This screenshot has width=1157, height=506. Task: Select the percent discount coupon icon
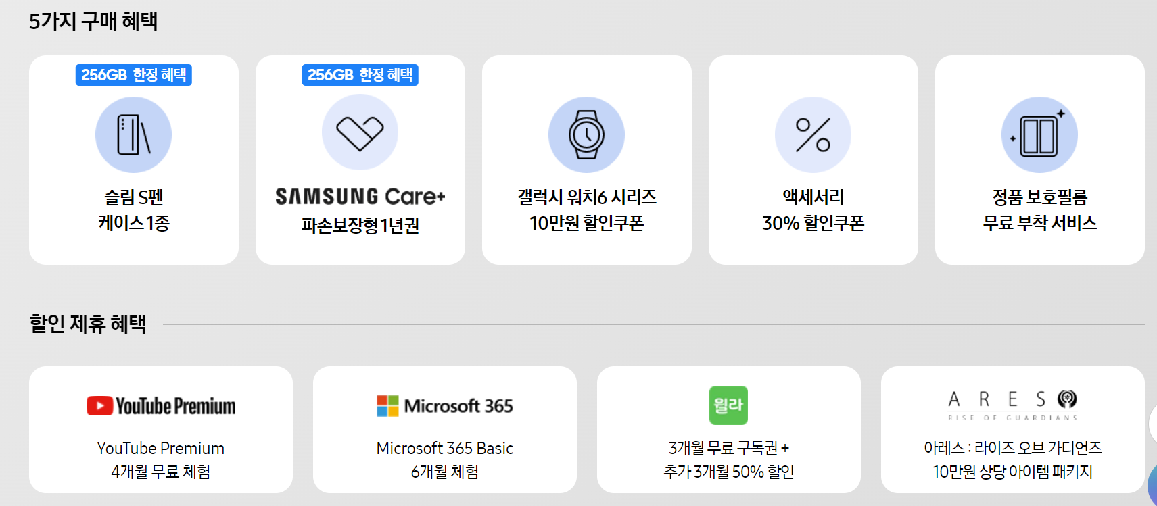pyautogui.click(x=813, y=134)
